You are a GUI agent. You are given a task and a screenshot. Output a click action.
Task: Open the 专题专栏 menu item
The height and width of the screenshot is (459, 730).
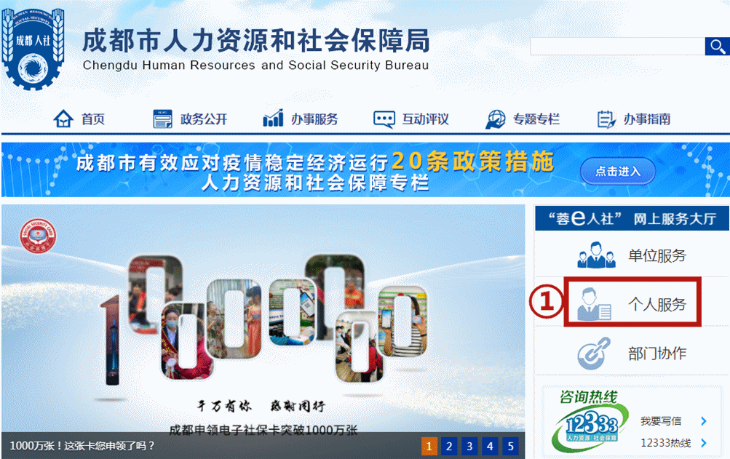click(536, 119)
